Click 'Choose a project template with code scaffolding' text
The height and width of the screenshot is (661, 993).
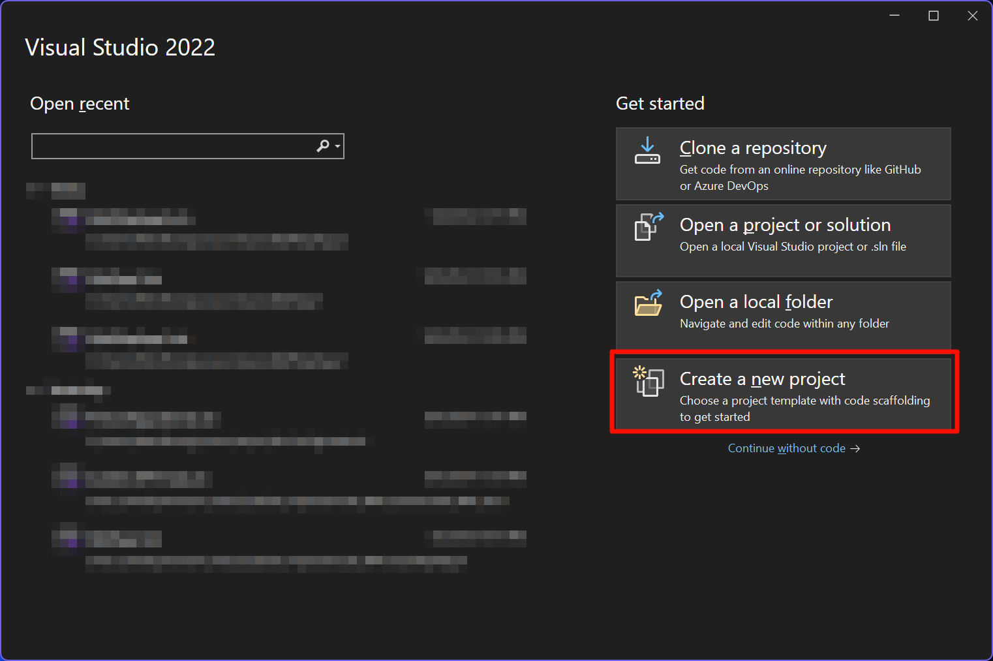point(805,408)
